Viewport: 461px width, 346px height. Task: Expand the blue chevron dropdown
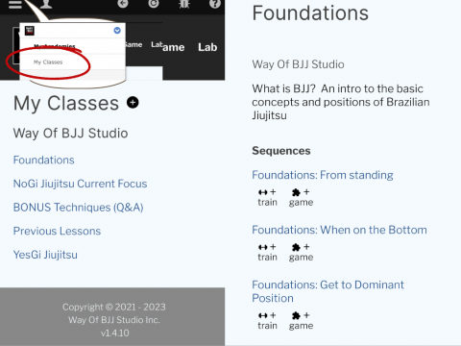click(x=117, y=31)
